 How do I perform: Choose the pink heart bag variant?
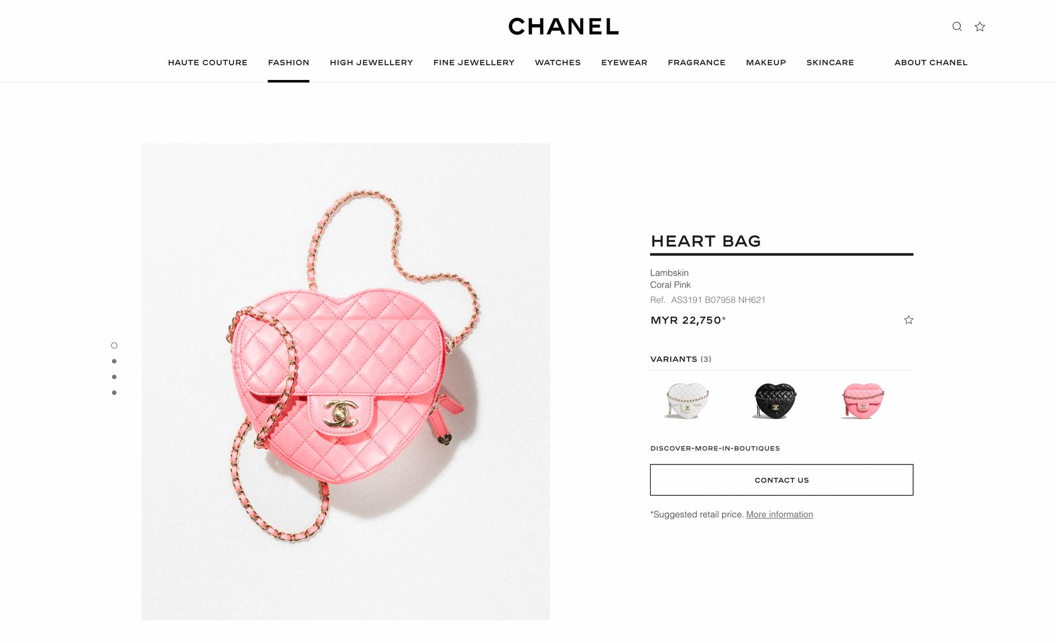click(x=862, y=400)
